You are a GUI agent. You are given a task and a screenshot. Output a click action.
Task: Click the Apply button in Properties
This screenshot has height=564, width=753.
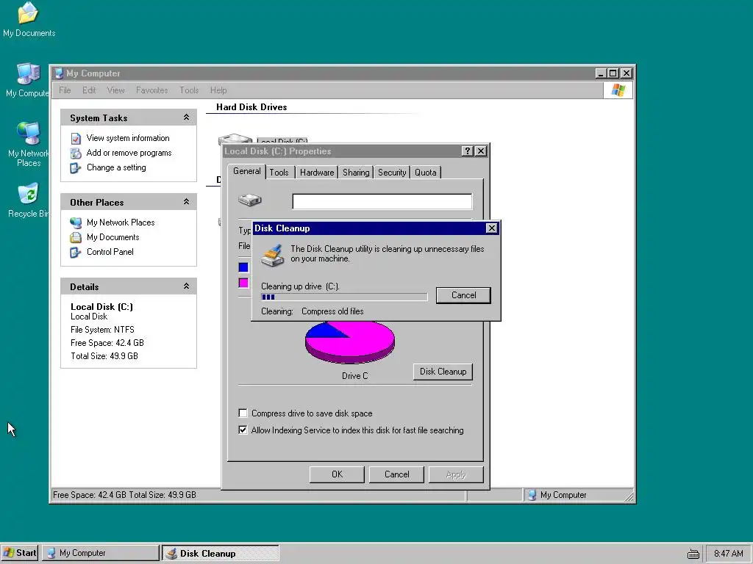pyautogui.click(x=456, y=474)
